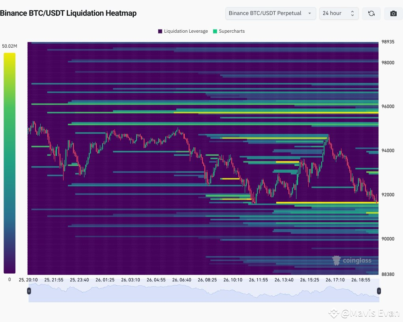Click the refresh icon to reload heatmap data
Image resolution: width=403 pixels, height=322 pixels.
click(x=371, y=13)
